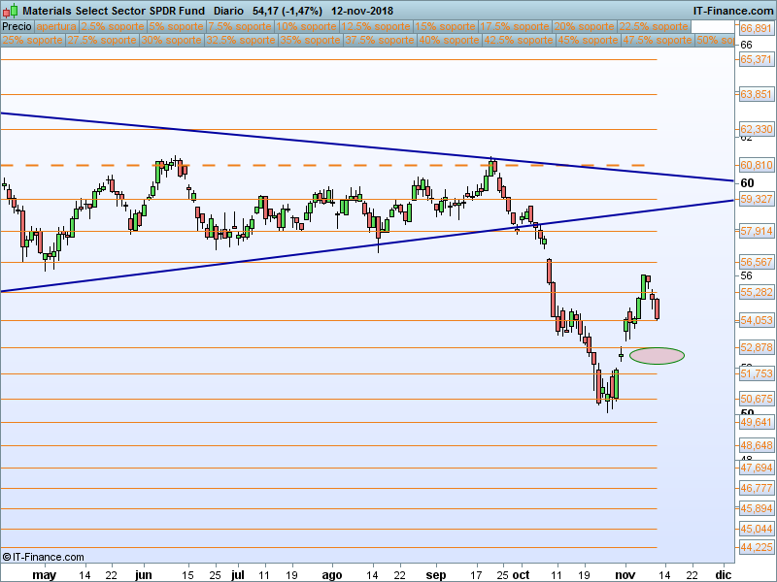Viewport: 777px width, 582px height.
Task: Click the 'oct' month marker on time axis
Action: click(522, 574)
